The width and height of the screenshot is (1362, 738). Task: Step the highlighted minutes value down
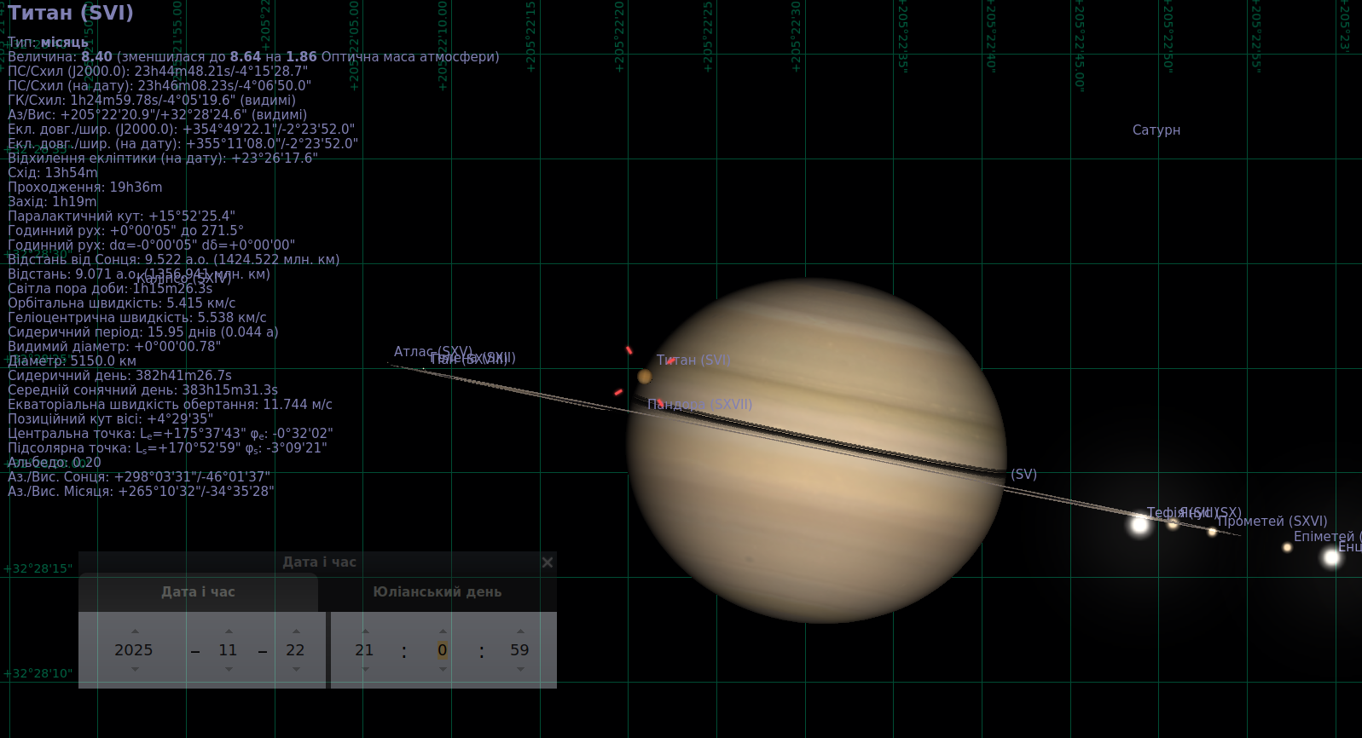pyautogui.click(x=443, y=669)
